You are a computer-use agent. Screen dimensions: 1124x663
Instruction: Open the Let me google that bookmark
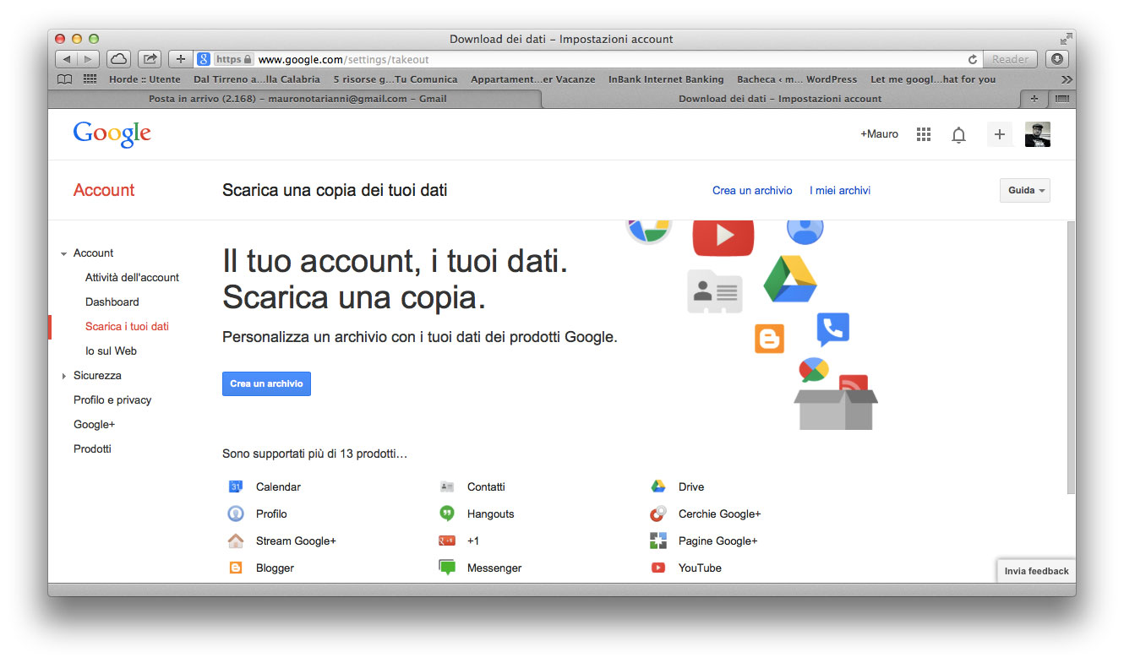click(x=933, y=79)
